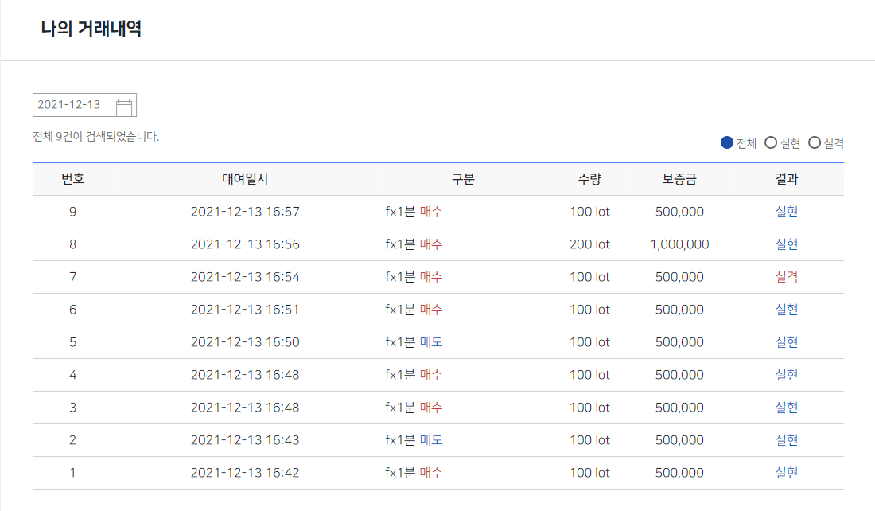Image resolution: width=875 pixels, height=511 pixels.
Task: Click row number 3 cell
Action: 72,408
